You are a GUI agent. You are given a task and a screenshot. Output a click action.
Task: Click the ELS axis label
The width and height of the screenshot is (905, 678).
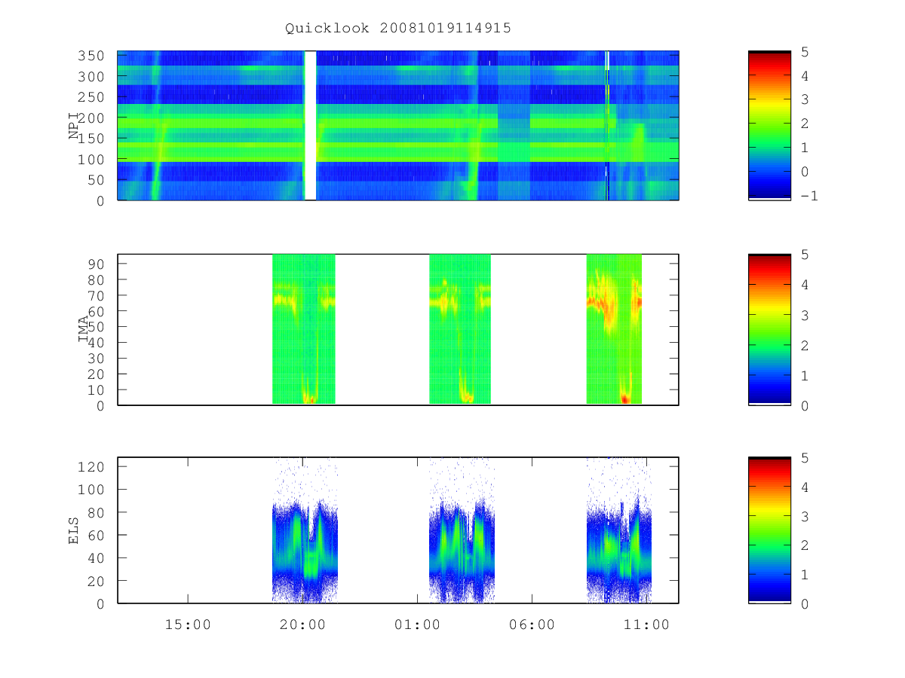pyautogui.click(x=74, y=530)
